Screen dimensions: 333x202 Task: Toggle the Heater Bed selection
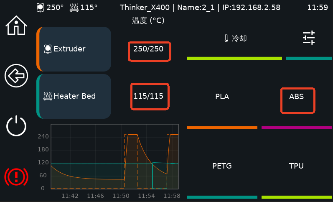74,96
